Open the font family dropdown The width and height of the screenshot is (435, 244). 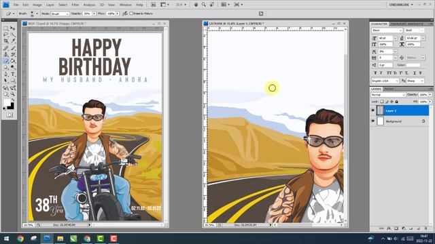[x=387, y=30]
